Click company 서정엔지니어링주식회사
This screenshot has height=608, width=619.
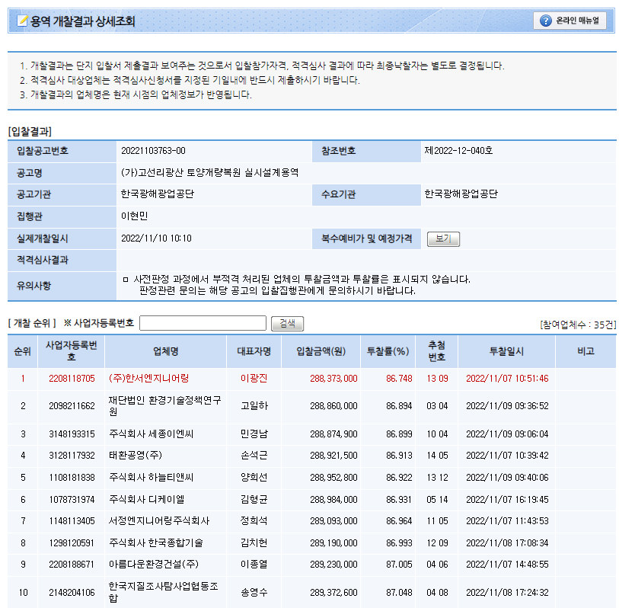[x=159, y=521]
